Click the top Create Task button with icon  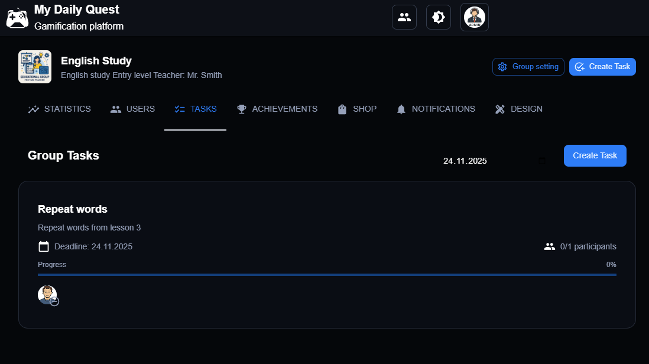point(602,67)
